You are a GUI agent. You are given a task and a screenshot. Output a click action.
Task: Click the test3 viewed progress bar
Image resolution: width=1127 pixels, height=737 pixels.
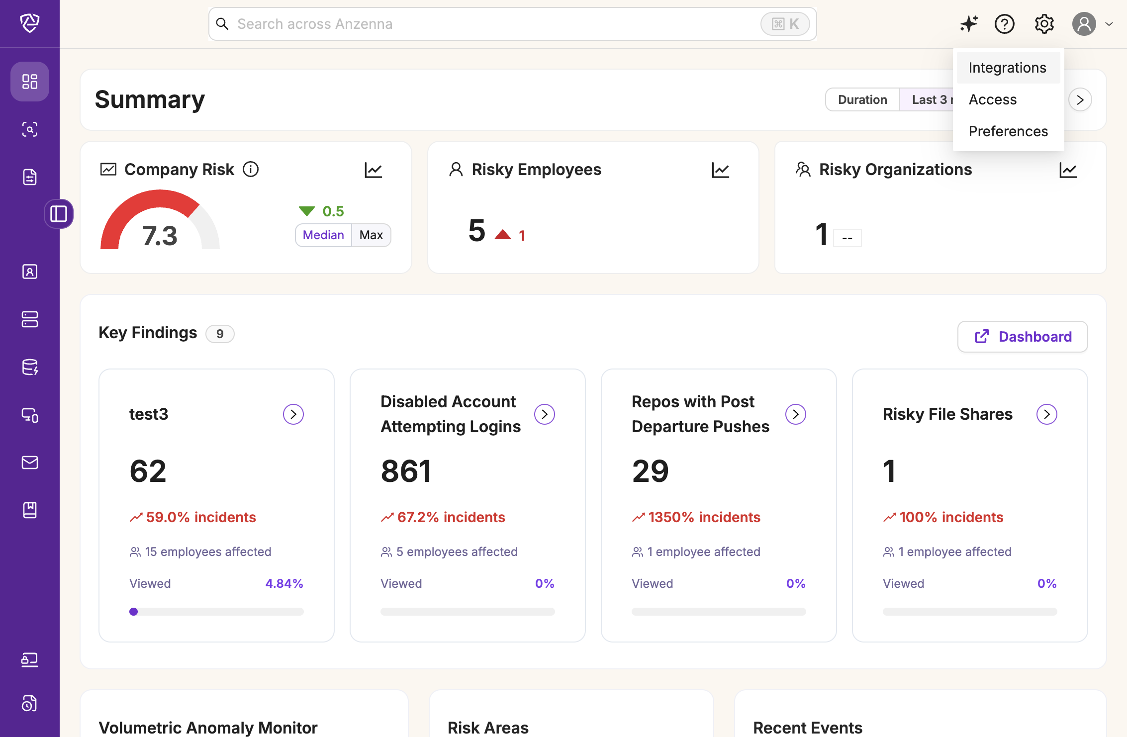coord(216,612)
